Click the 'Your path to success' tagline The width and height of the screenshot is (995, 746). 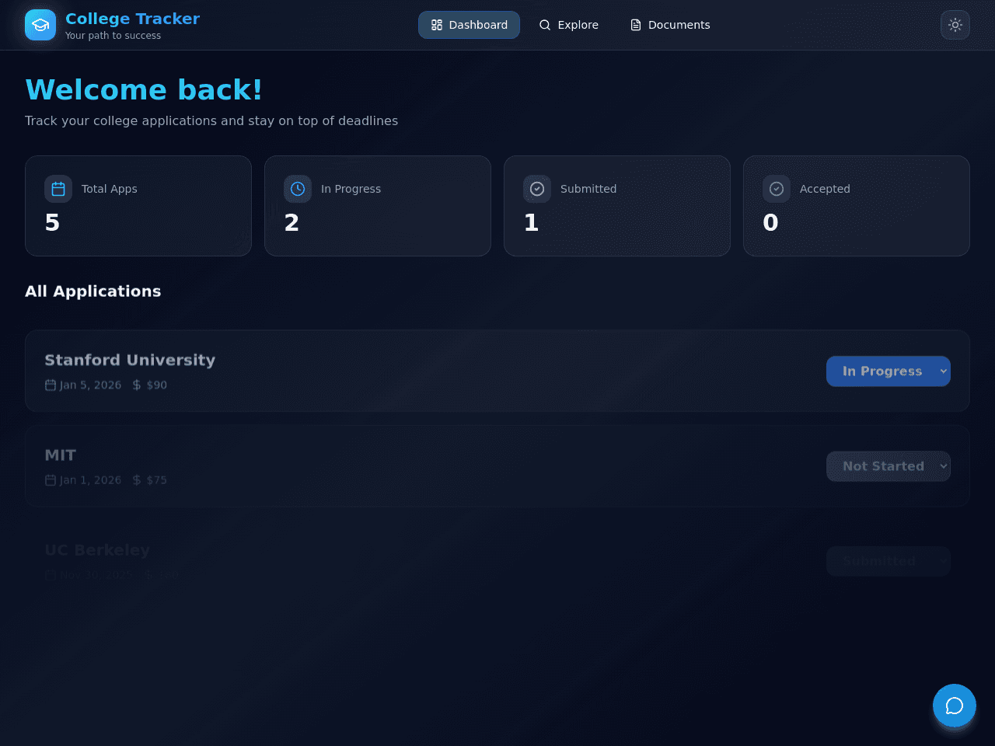[x=113, y=36]
